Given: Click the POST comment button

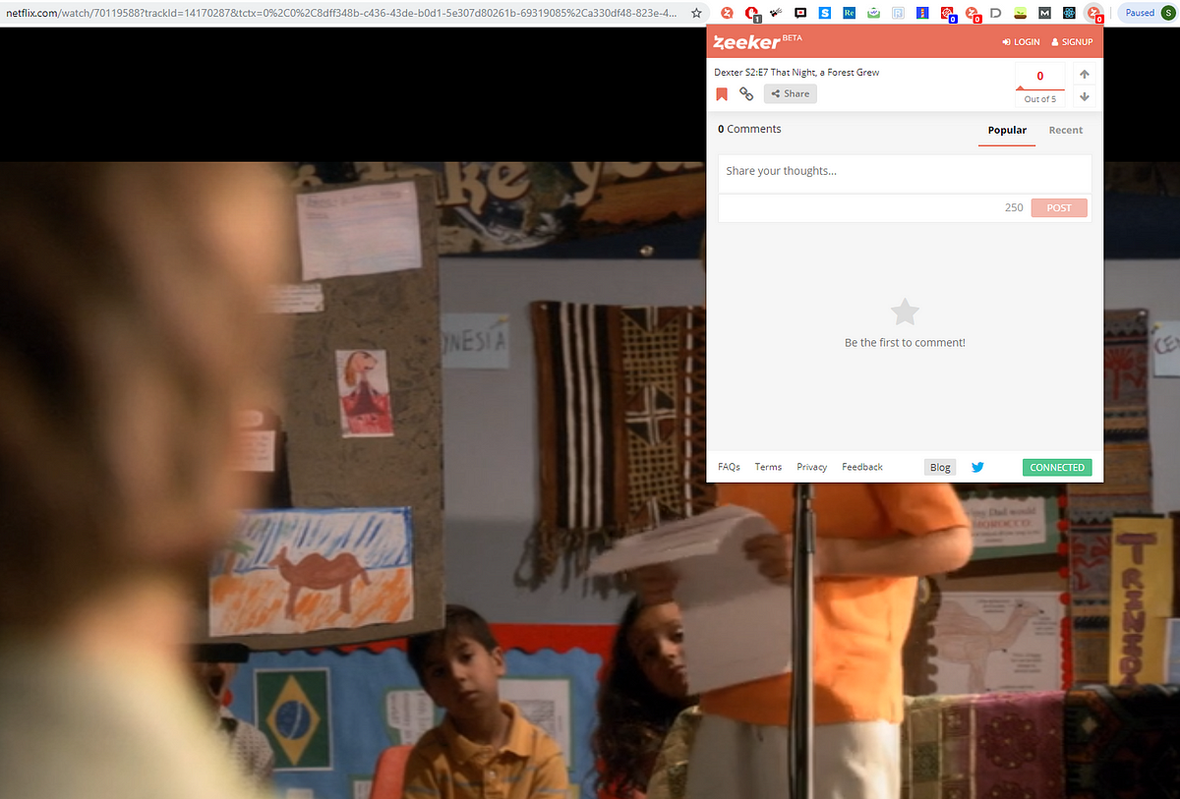Looking at the screenshot, I should 1059,207.
